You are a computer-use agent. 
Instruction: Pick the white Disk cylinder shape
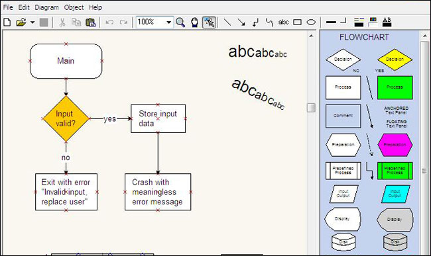pyautogui.click(x=343, y=241)
